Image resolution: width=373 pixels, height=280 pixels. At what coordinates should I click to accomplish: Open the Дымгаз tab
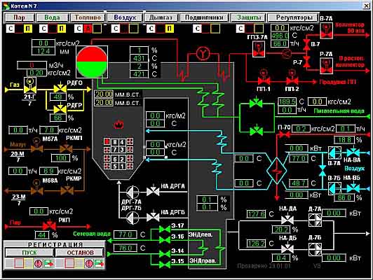click(161, 17)
